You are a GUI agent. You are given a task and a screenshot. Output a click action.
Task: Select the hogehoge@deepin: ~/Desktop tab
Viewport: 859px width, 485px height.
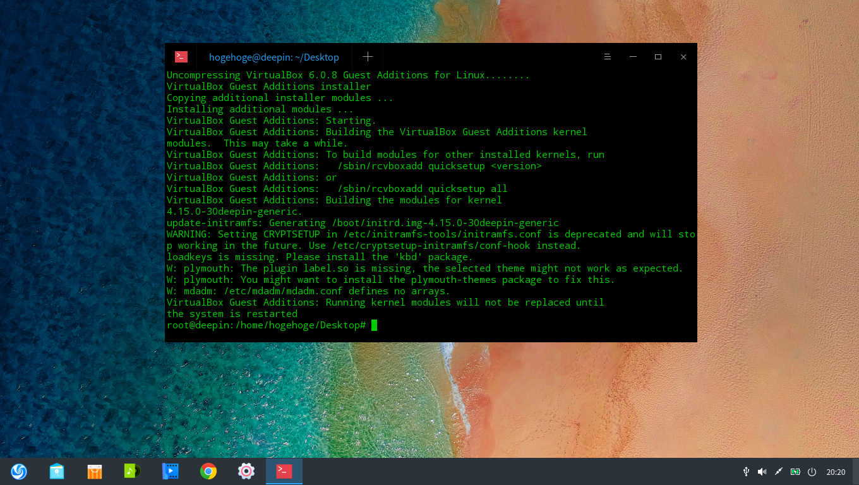tap(273, 57)
